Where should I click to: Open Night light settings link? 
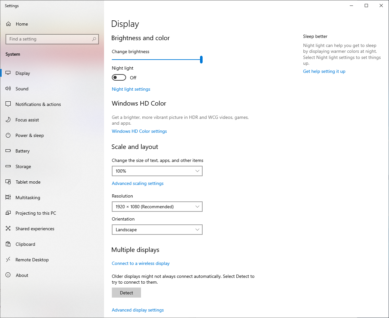click(131, 89)
